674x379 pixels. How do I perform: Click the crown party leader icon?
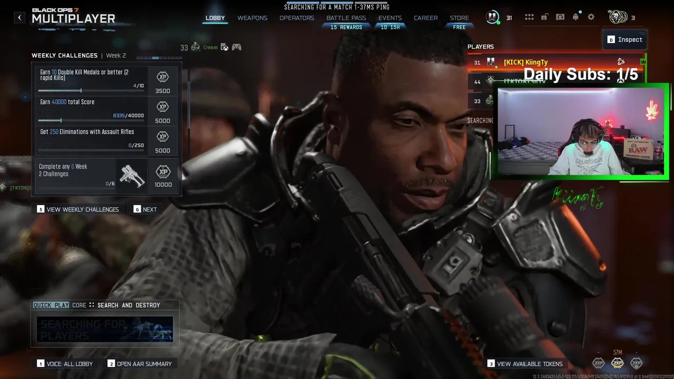642,62
